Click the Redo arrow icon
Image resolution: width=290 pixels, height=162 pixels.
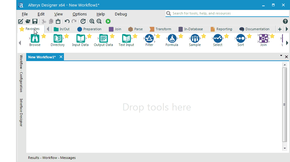coord(74,21)
